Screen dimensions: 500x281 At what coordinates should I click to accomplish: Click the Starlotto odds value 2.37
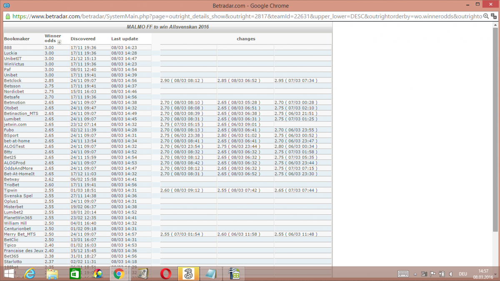(49, 261)
